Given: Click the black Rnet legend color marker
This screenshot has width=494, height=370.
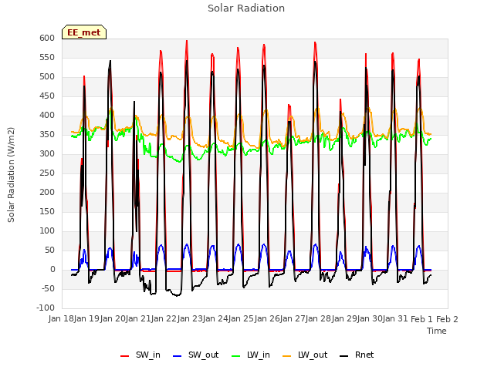Looking at the screenshot, I should coord(344,356).
